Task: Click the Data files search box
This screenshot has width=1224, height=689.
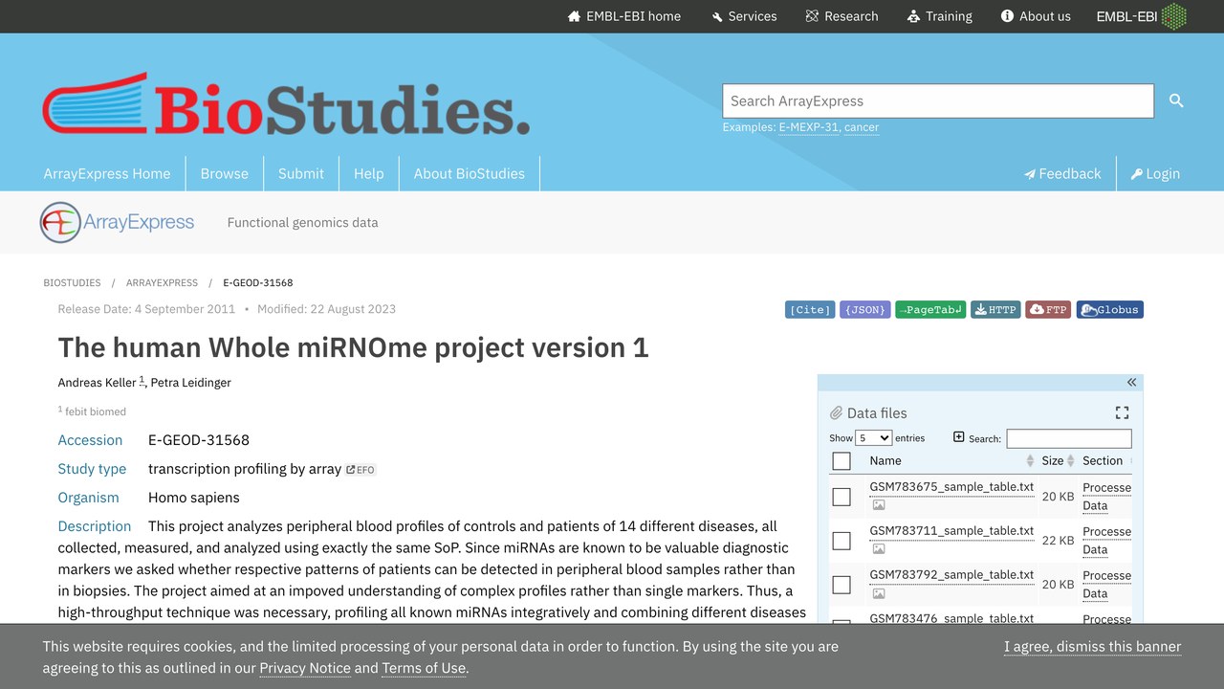Action: (x=1069, y=438)
